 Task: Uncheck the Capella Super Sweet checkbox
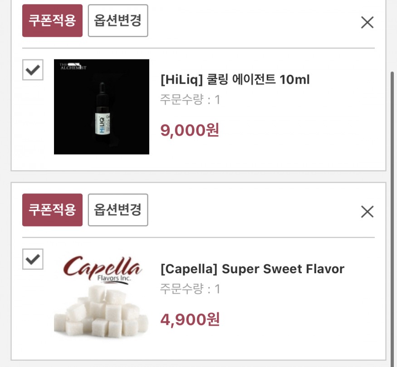tap(33, 259)
